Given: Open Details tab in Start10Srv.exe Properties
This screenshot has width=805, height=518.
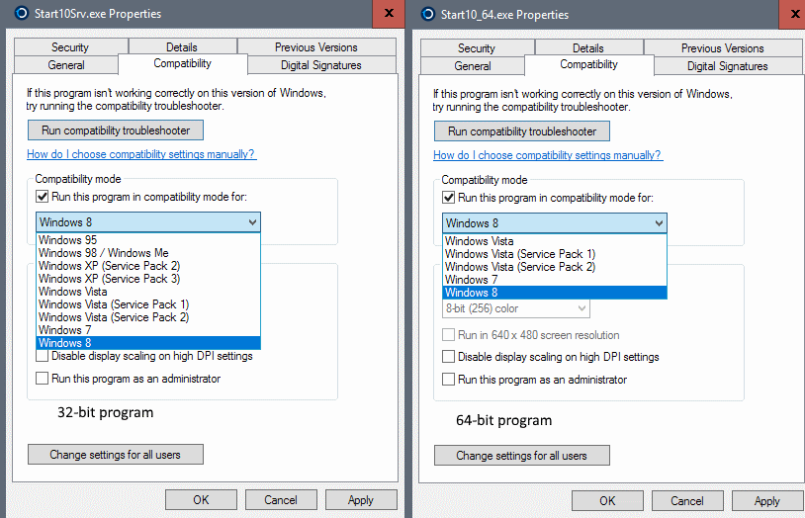Looking at the screenshot, I should click(x=182, y=47).
